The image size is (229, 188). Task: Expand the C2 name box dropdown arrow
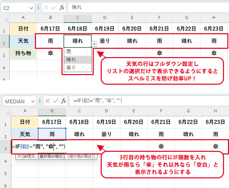click(x=31, y=7)
